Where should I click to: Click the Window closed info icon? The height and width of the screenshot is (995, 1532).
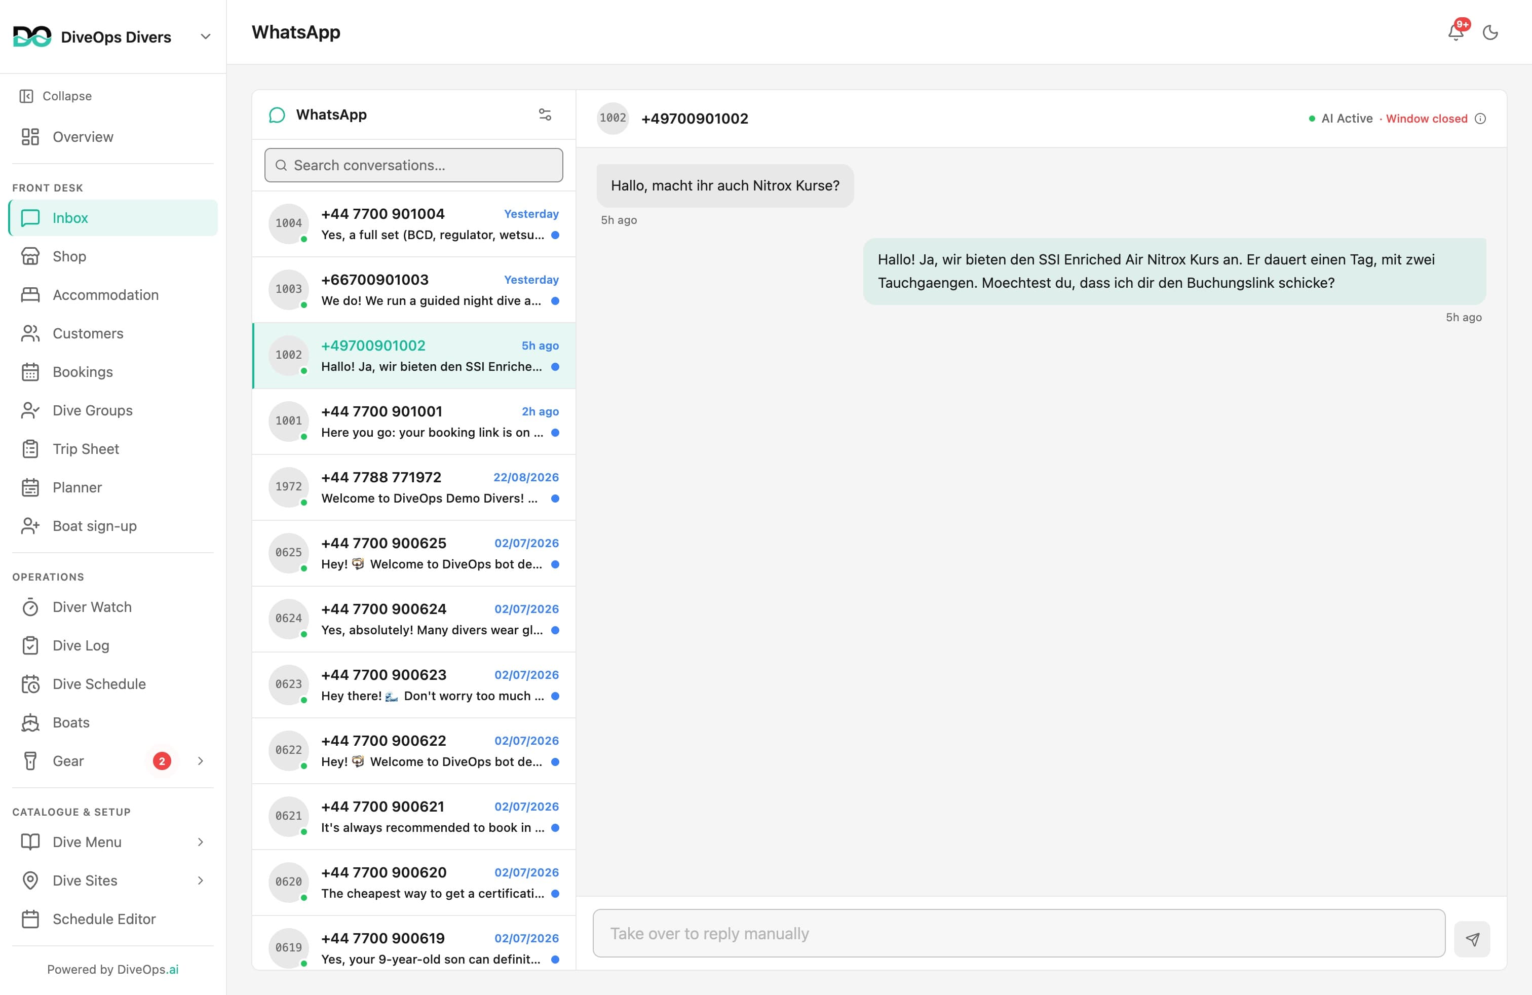(x=1480, y=119)
